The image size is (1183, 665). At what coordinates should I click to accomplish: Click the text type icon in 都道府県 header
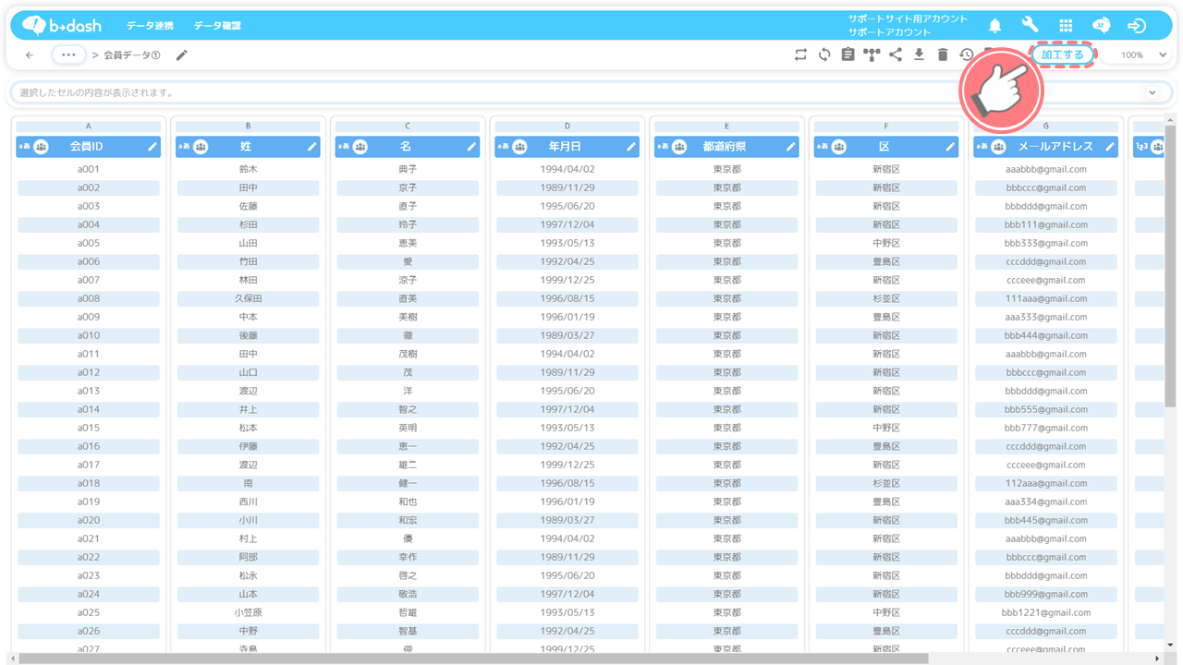tap(662, 147)
